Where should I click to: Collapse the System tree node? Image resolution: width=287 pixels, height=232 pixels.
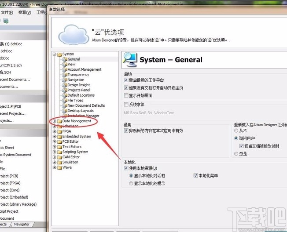tap(54, 54)
